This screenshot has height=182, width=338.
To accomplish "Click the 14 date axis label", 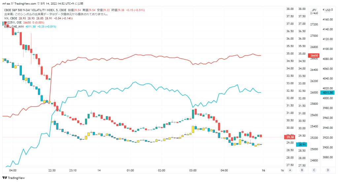I will [x=99, y=170].
